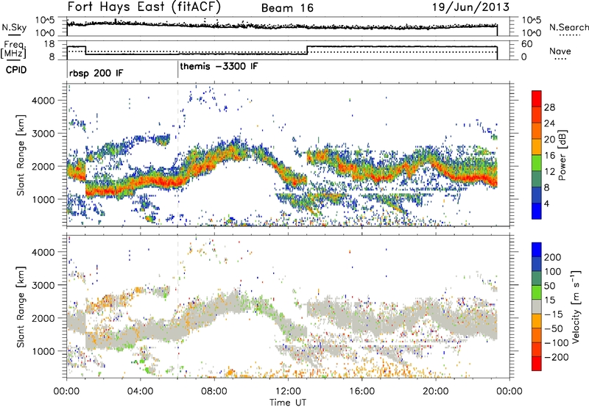Viewport: 589px width, 407px height.
Task: Click the gray segment of the Velocity colorbar
Action: [x=537, y=307]
